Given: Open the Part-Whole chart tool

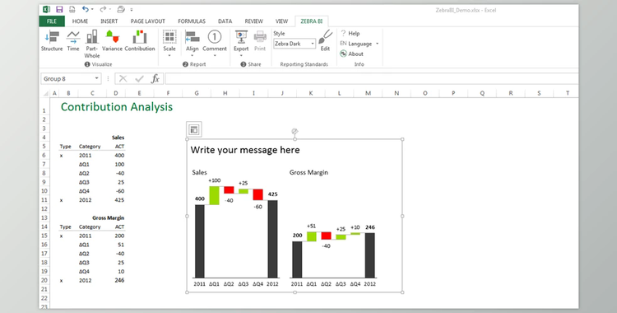Looking at the screenshot, I should (92, 44).
